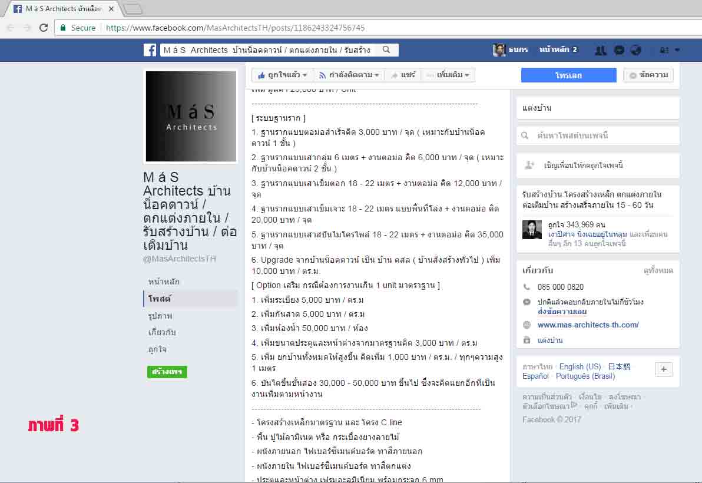Viewport: 702px width, 483px height.
Task: Click the blue โทรเลย call button
Action: pos(568,75)
